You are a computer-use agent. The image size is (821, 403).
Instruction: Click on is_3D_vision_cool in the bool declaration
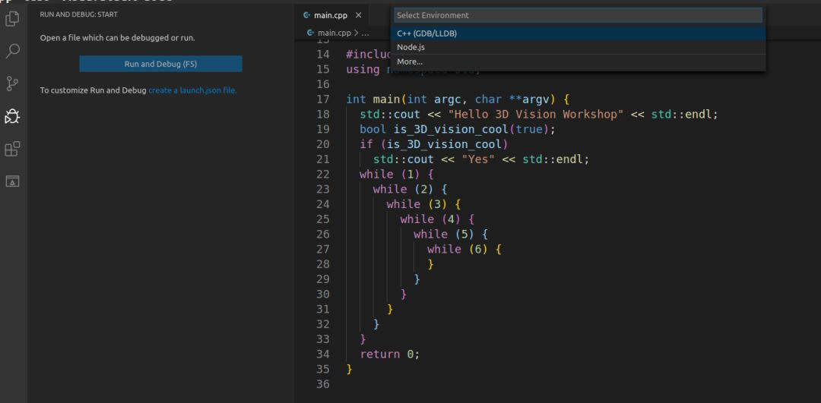[x=452, y=129]
